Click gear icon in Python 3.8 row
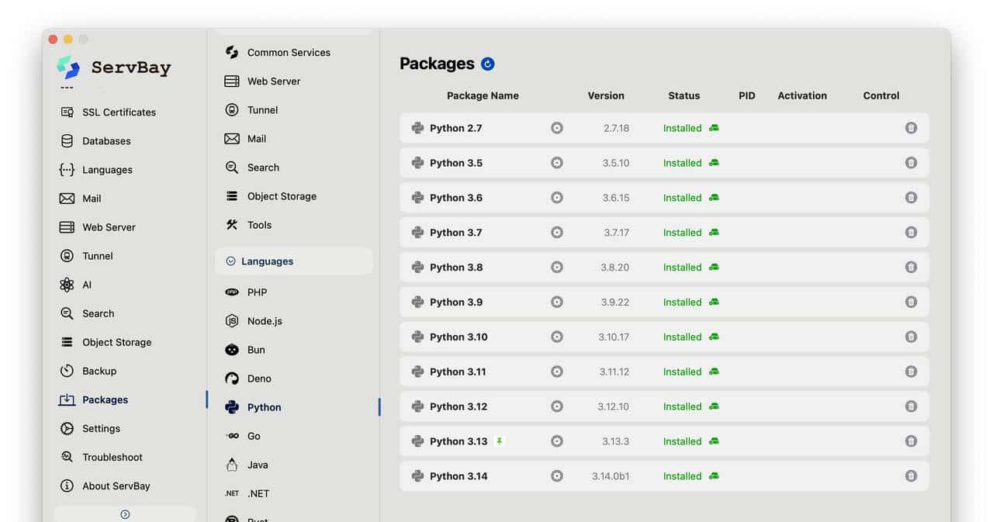This screenshot has width=993, height=522. (556, 267)
